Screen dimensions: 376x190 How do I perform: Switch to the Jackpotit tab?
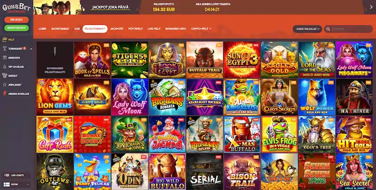[x=117, y=29]
